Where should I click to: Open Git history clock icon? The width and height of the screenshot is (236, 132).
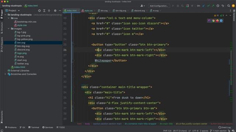(x=218, y=6)
